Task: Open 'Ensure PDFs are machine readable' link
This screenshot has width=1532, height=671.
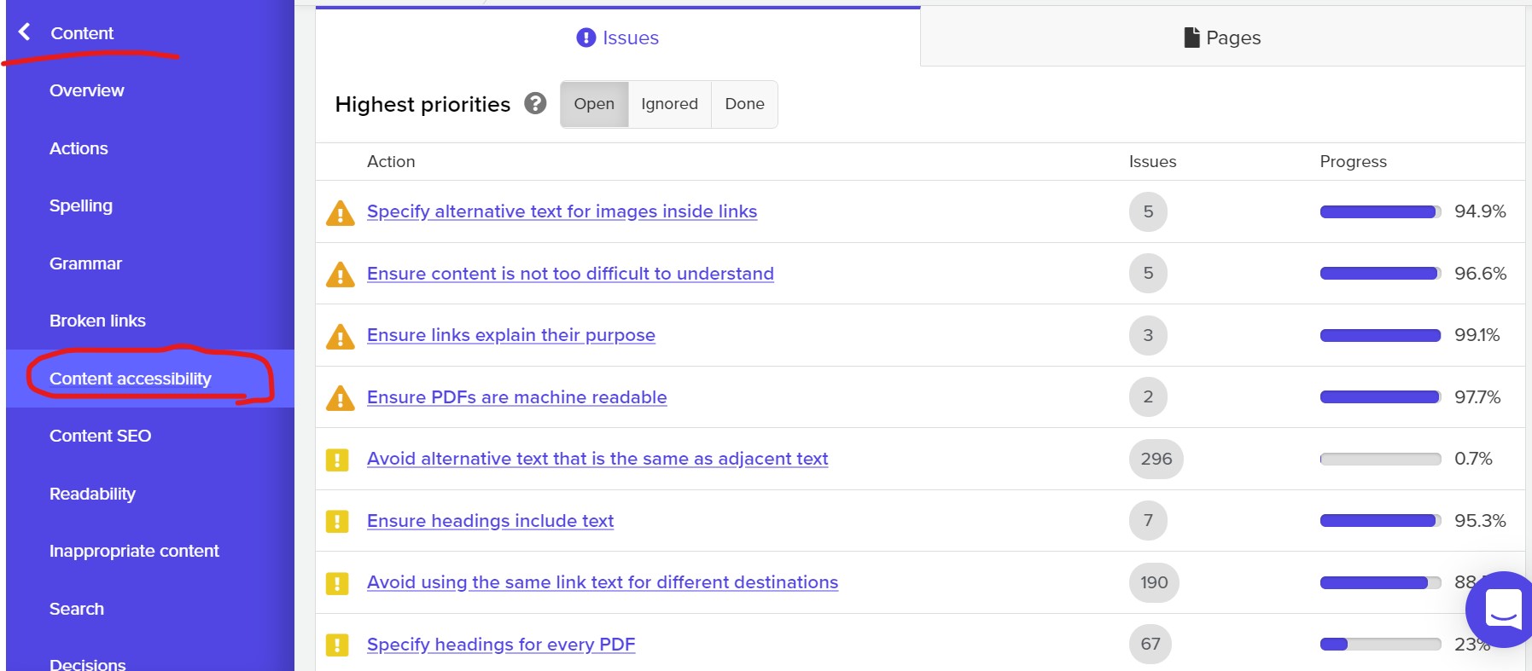Action: pyautogui.click(x=517, y=397)
